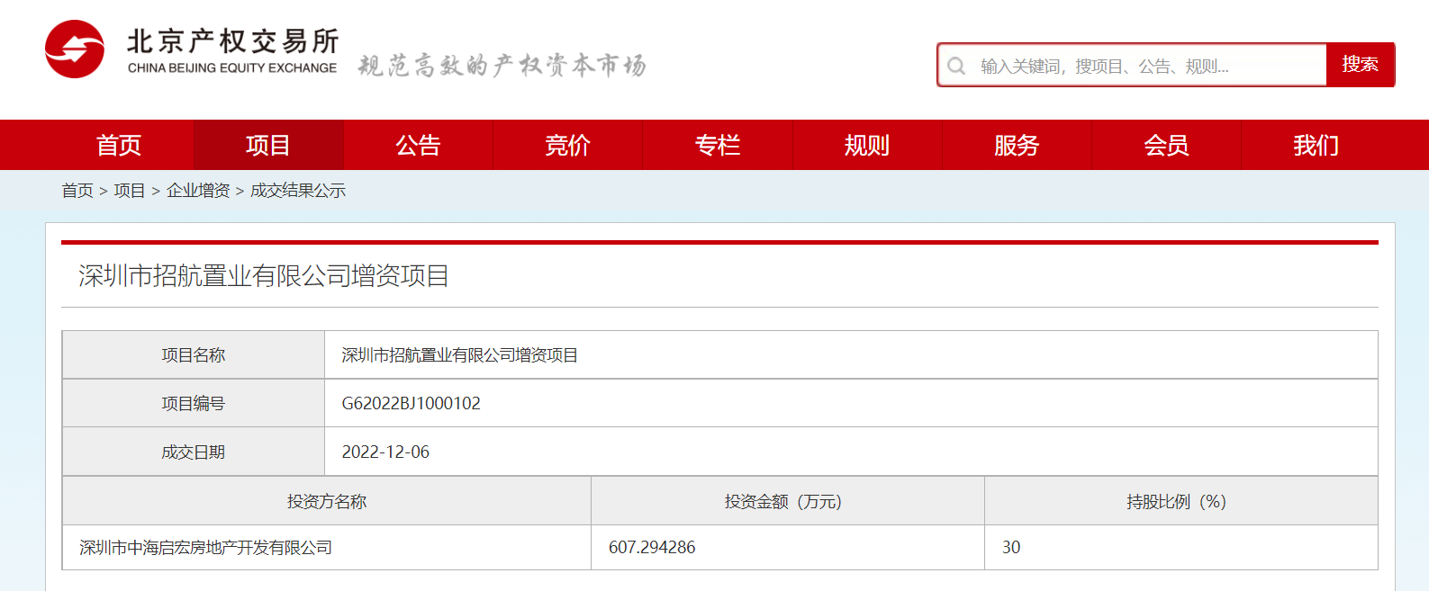The height and width of the screenshot is (591, 1429).
Task: Open the 服务 navigation tab
Action: [x=1016, y=145]
